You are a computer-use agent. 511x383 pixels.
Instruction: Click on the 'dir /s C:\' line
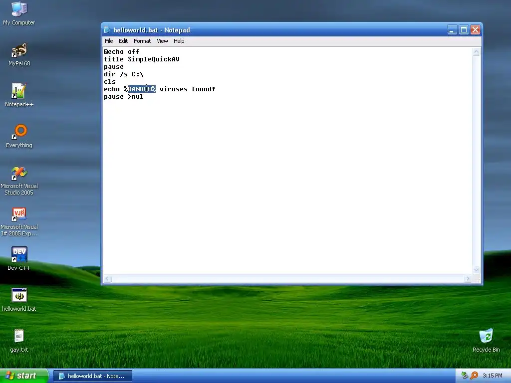124,74
